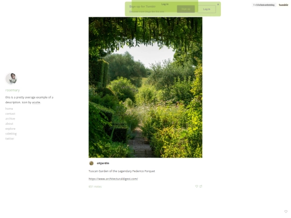Viewport: 291px width, 218px height.
Task: Open ohjardin's avatar icon
Action: pos(91,163)
